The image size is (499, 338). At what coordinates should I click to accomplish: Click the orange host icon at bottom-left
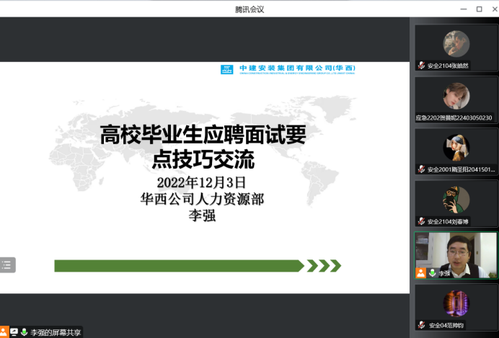click(x=4, y=332)
